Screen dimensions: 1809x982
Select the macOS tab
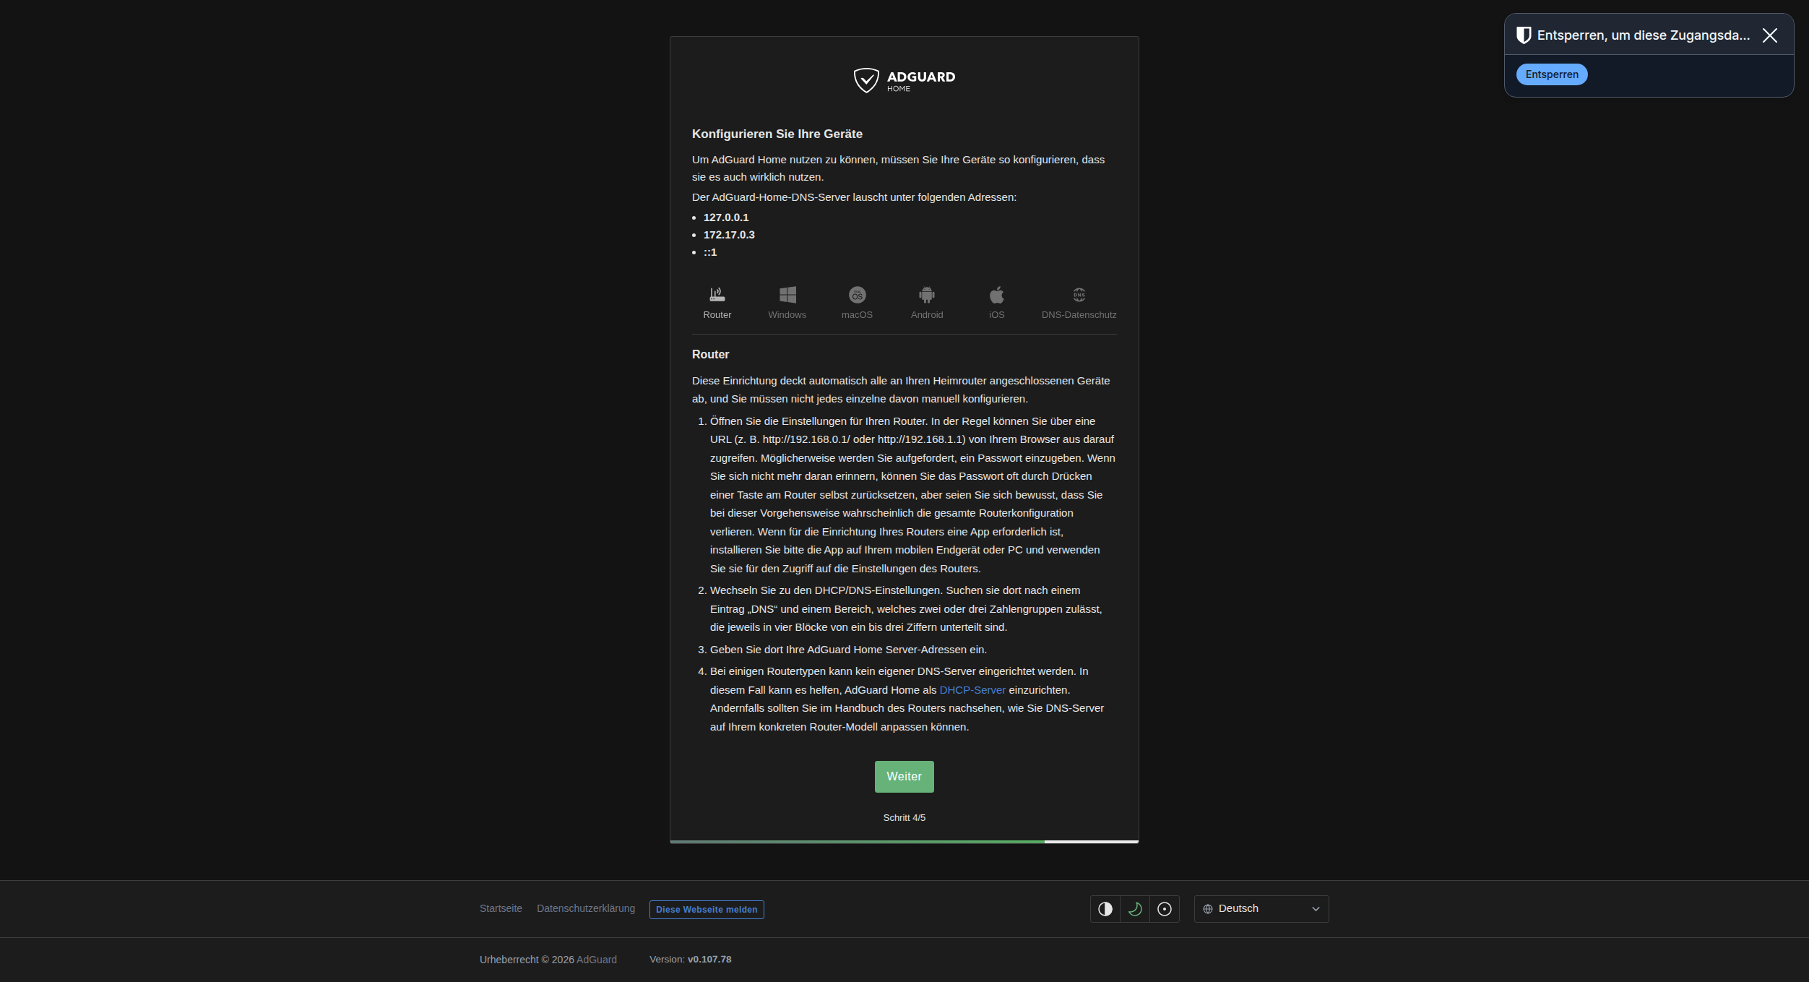[x=857, y=303]
